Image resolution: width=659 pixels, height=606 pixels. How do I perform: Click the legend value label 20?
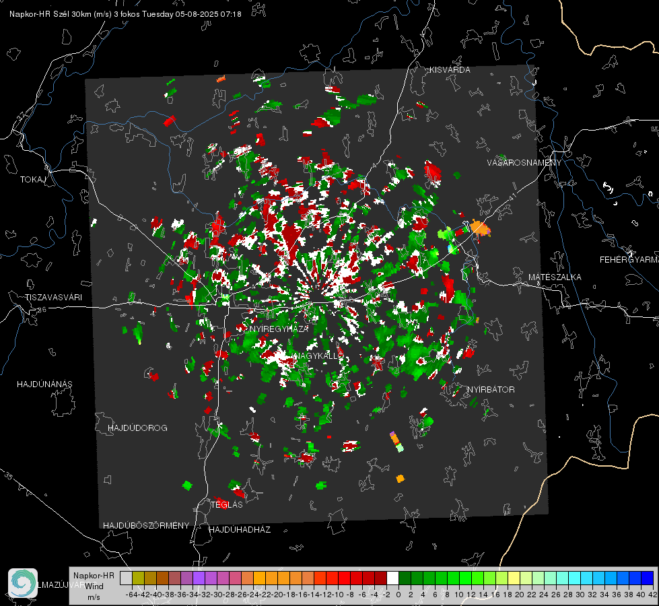[520, 595]
